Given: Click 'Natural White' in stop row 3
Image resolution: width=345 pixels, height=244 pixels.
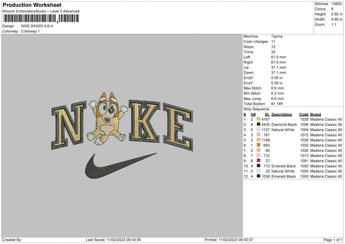Looking at the screenshot, I should [283, 130].
